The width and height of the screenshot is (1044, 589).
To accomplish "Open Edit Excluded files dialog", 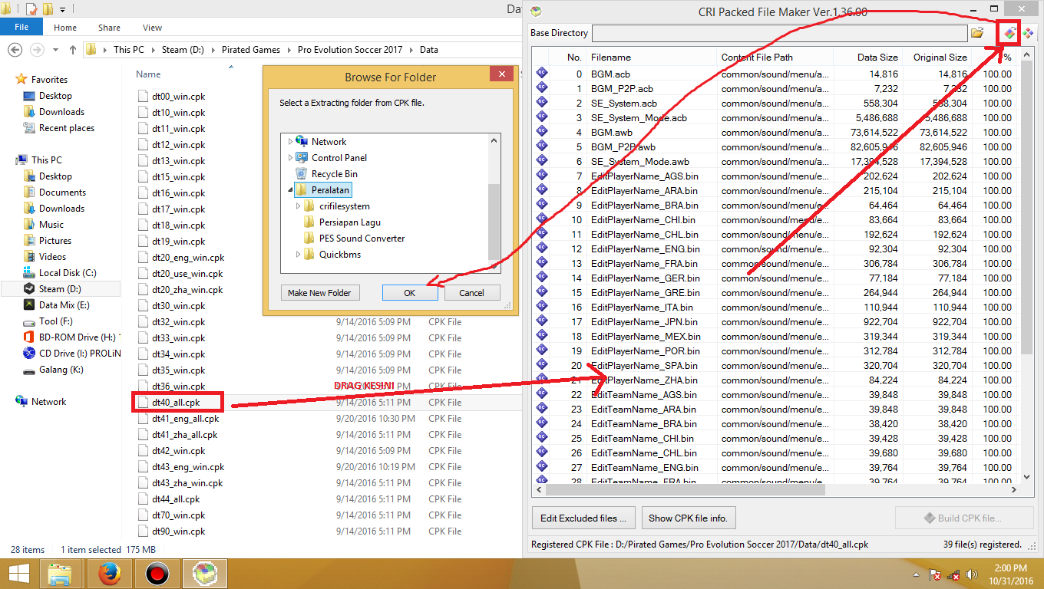I will coord(583,518).
